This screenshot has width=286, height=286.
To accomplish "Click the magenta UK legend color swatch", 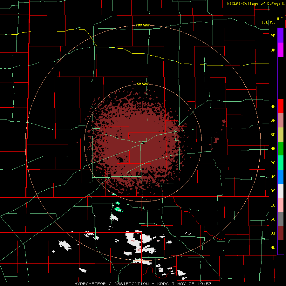I will click(281, 50).
